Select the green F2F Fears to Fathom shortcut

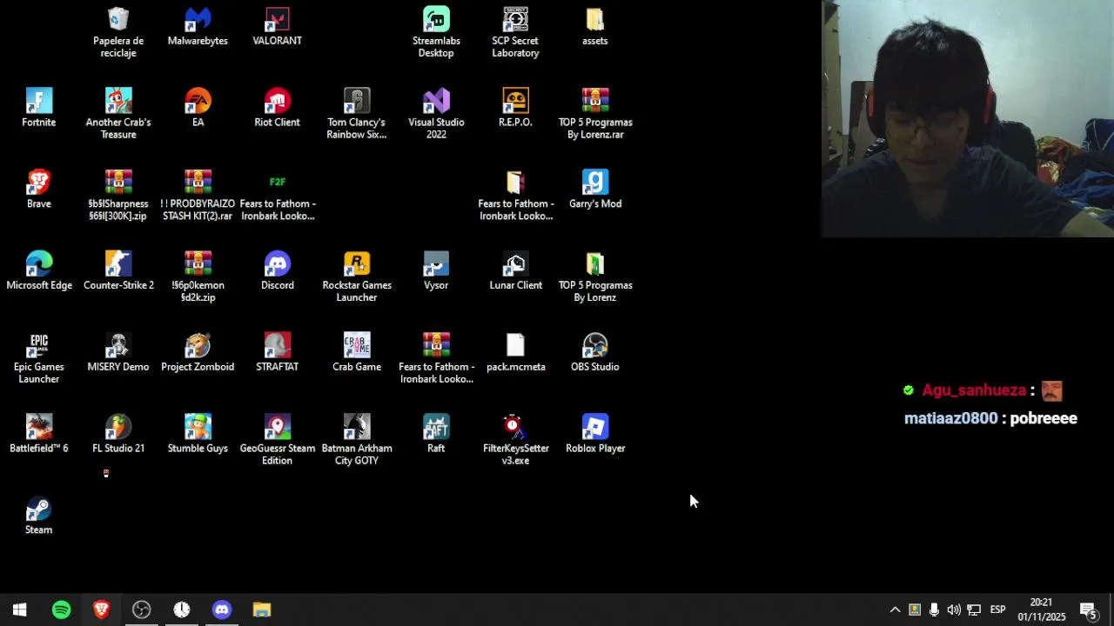click(277, 196)
